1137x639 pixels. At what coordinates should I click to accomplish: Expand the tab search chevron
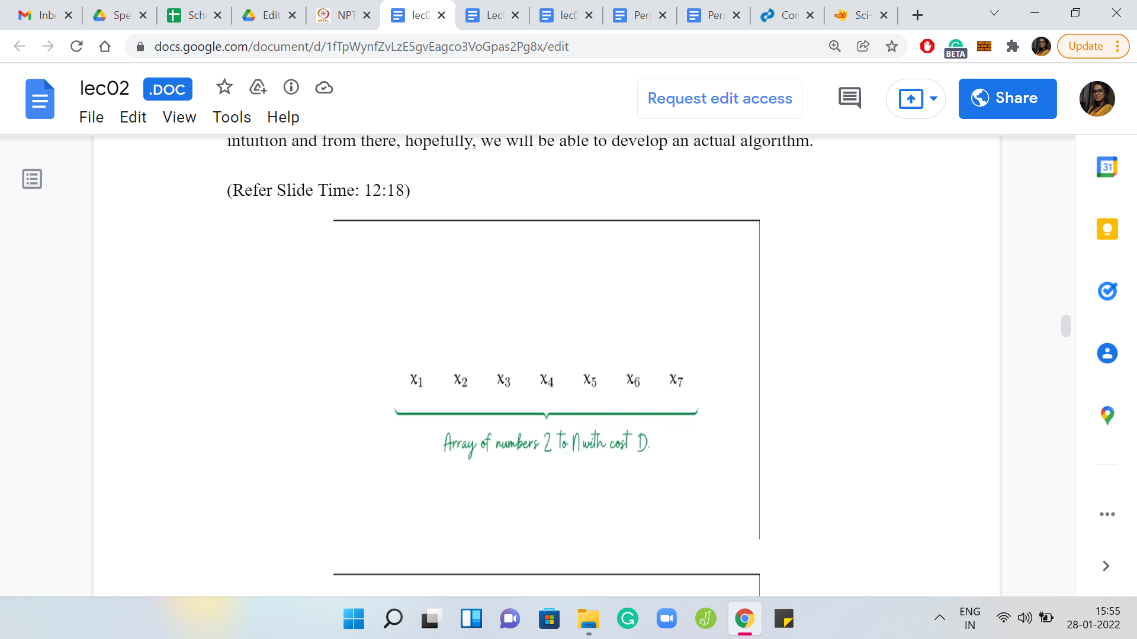(x=994, y=14)
